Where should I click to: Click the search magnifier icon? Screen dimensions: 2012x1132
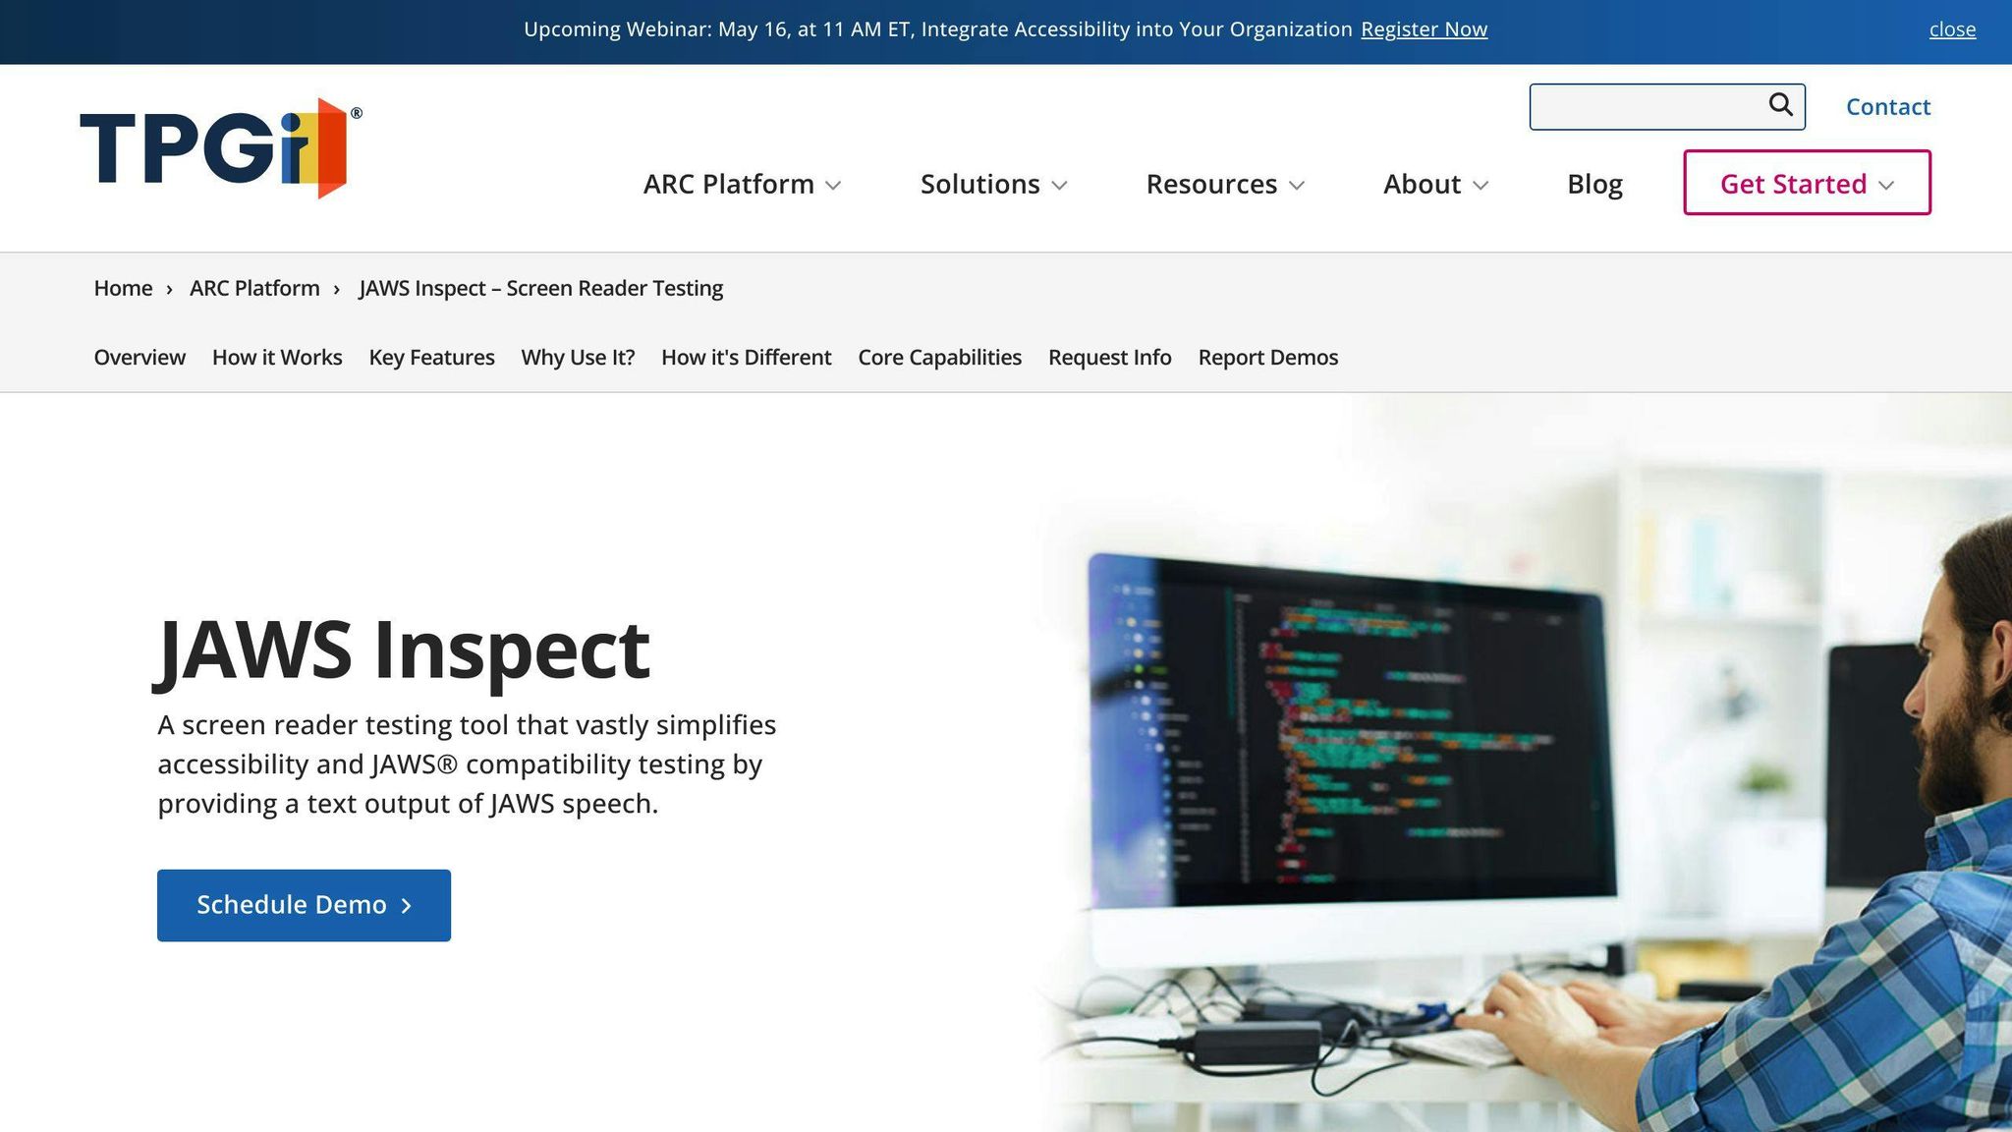(x=1780, y=105)
